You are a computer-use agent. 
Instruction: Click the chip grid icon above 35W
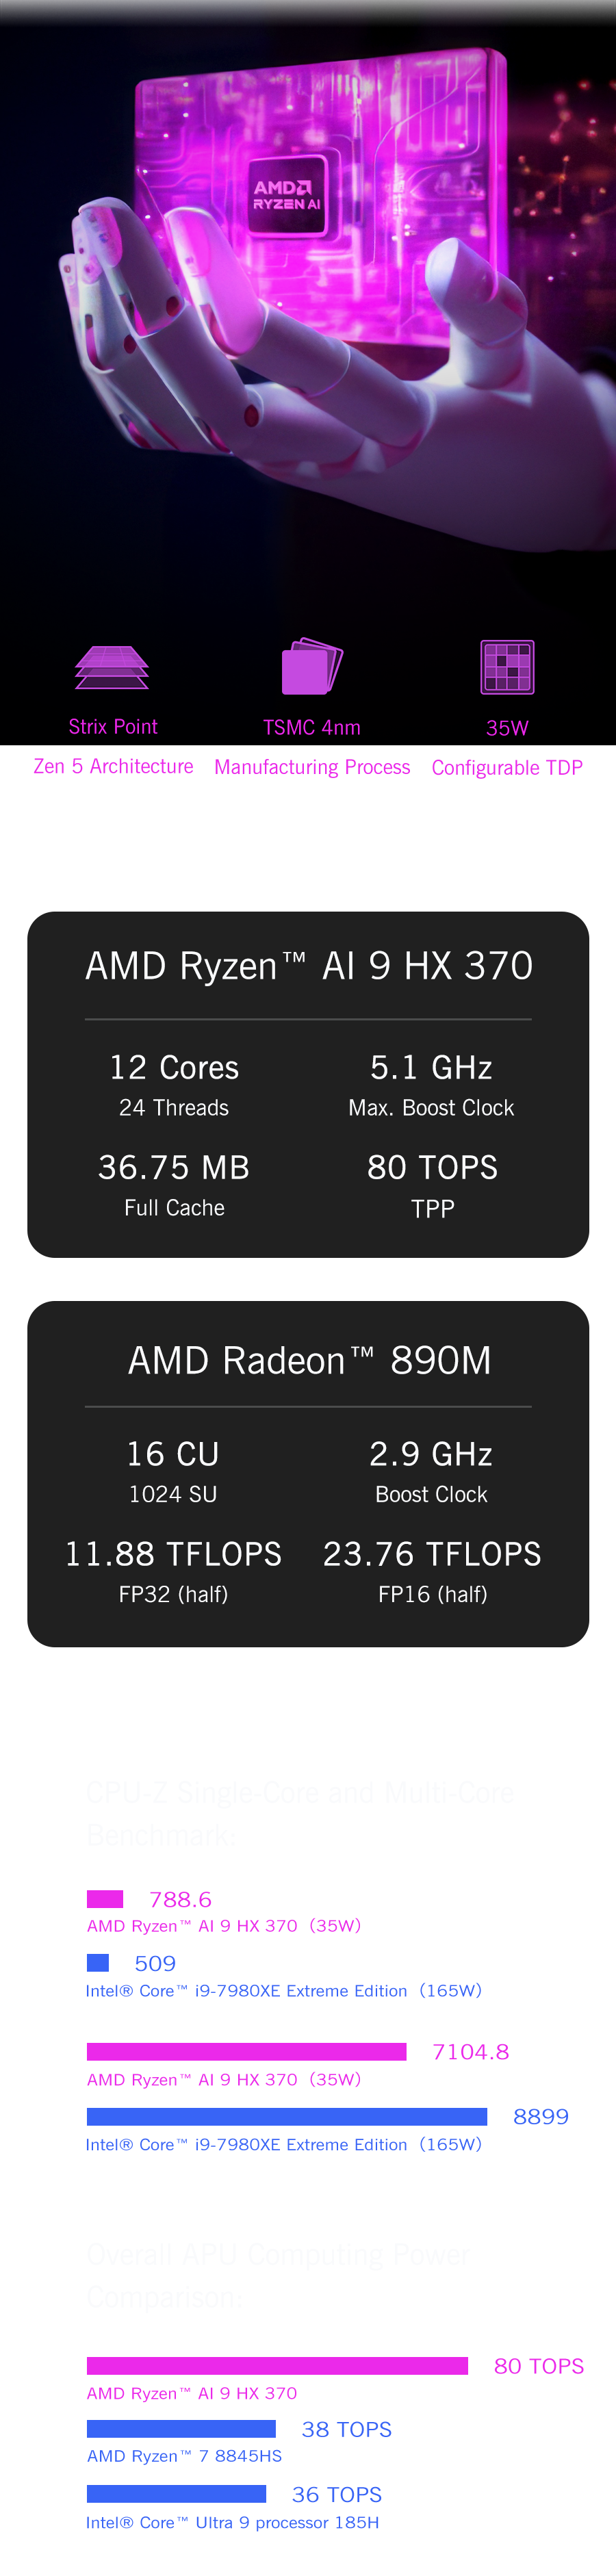point(507,667)
